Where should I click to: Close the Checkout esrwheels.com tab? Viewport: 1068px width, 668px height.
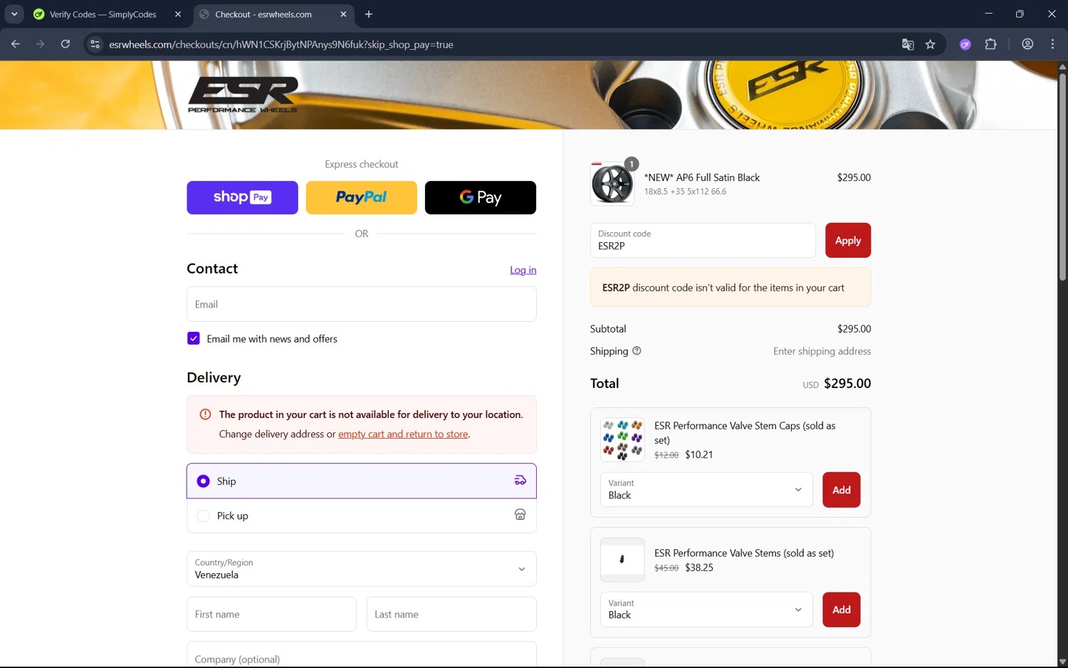[x=343, y=14]
